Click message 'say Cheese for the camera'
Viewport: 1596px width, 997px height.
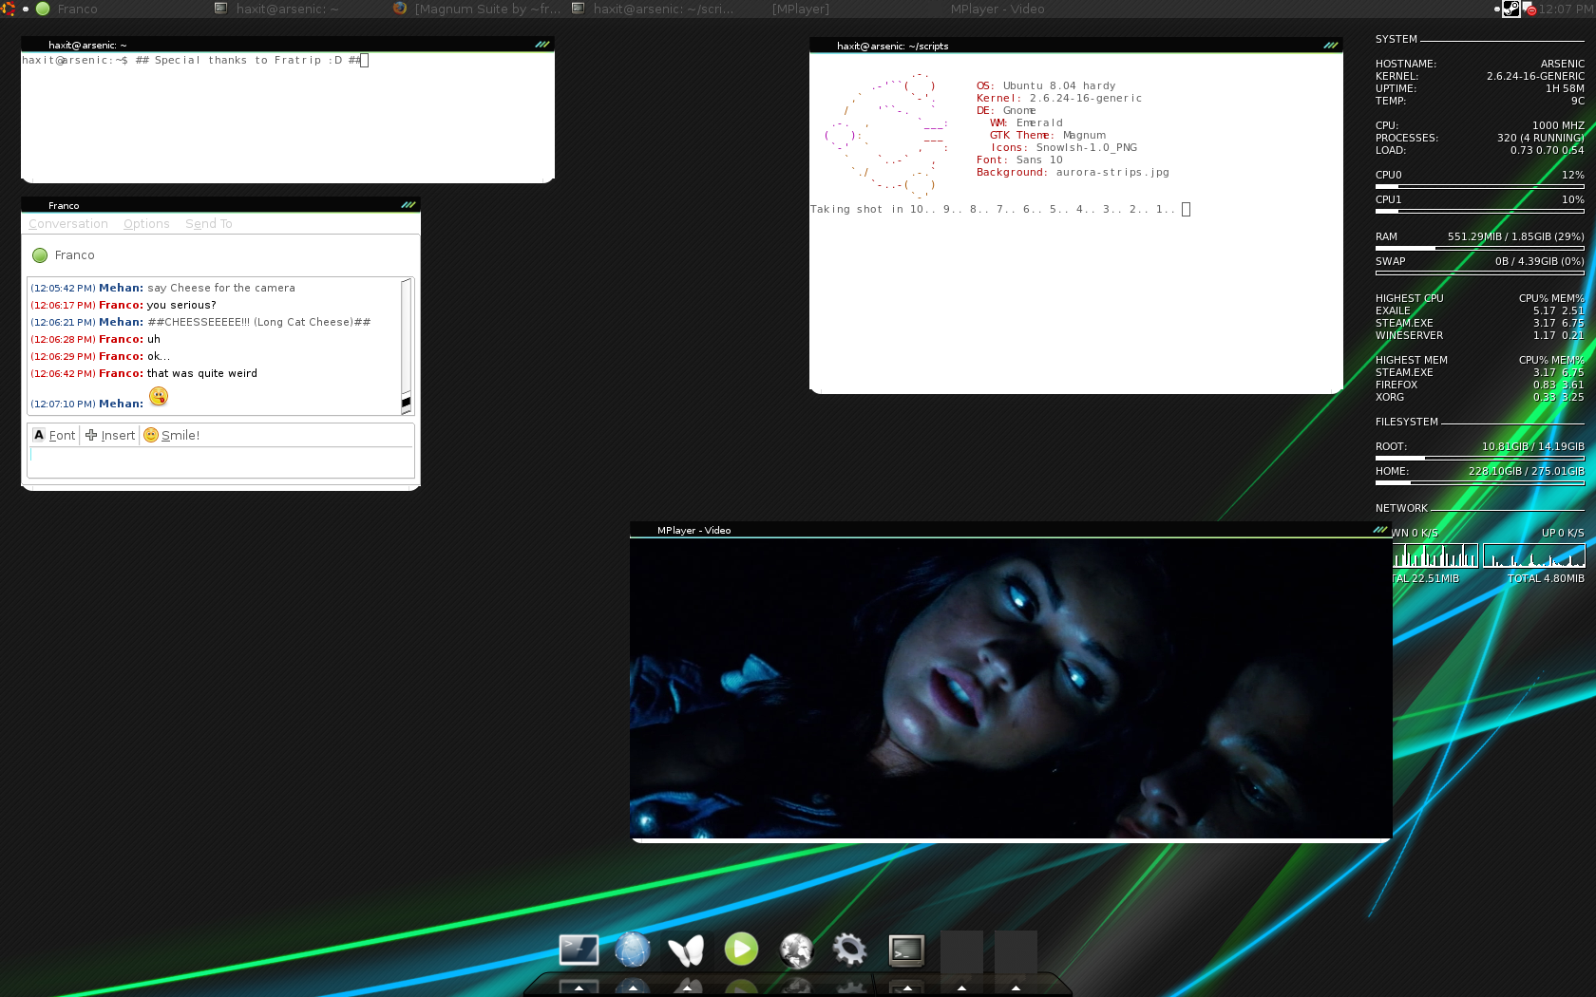(x=221, y=288)
